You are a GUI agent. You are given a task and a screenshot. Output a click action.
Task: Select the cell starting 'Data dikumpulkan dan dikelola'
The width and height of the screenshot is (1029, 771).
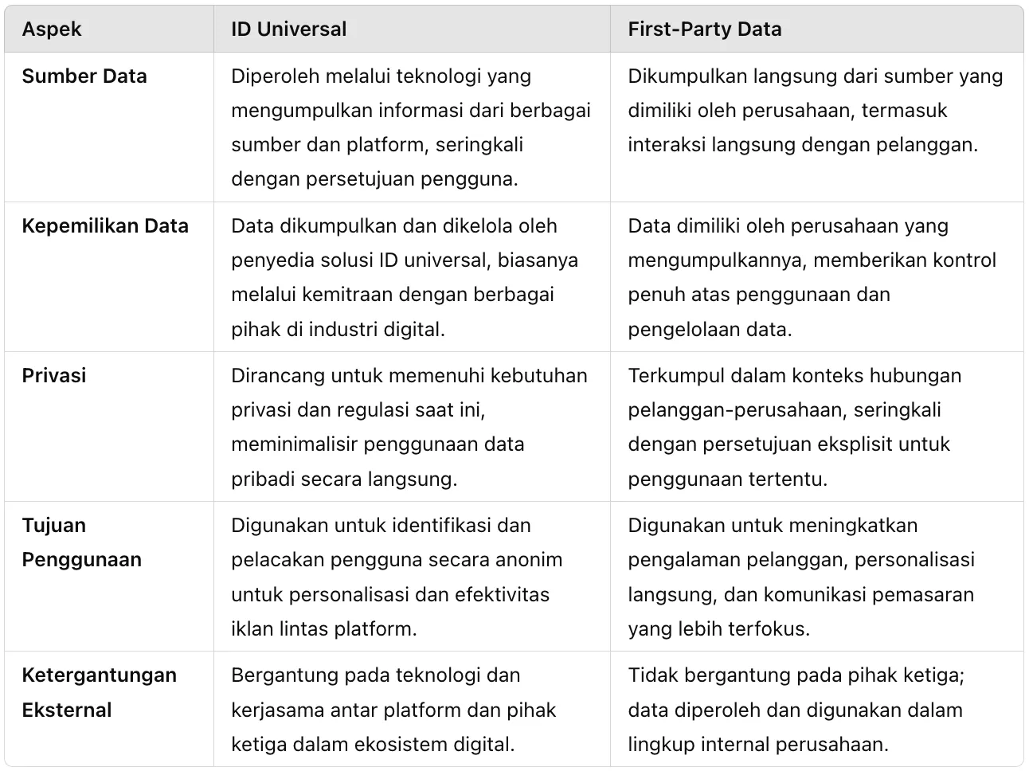point(405,277)
